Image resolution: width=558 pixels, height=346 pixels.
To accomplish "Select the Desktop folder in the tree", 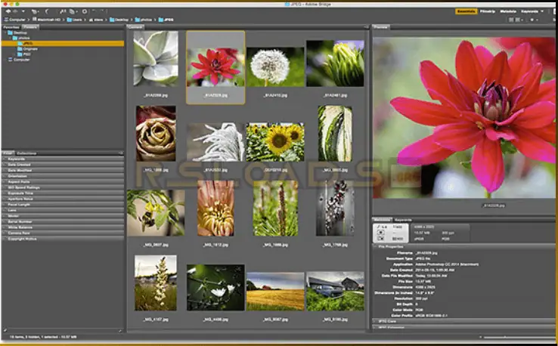I will pyautogui.click(x=17, y=32).
